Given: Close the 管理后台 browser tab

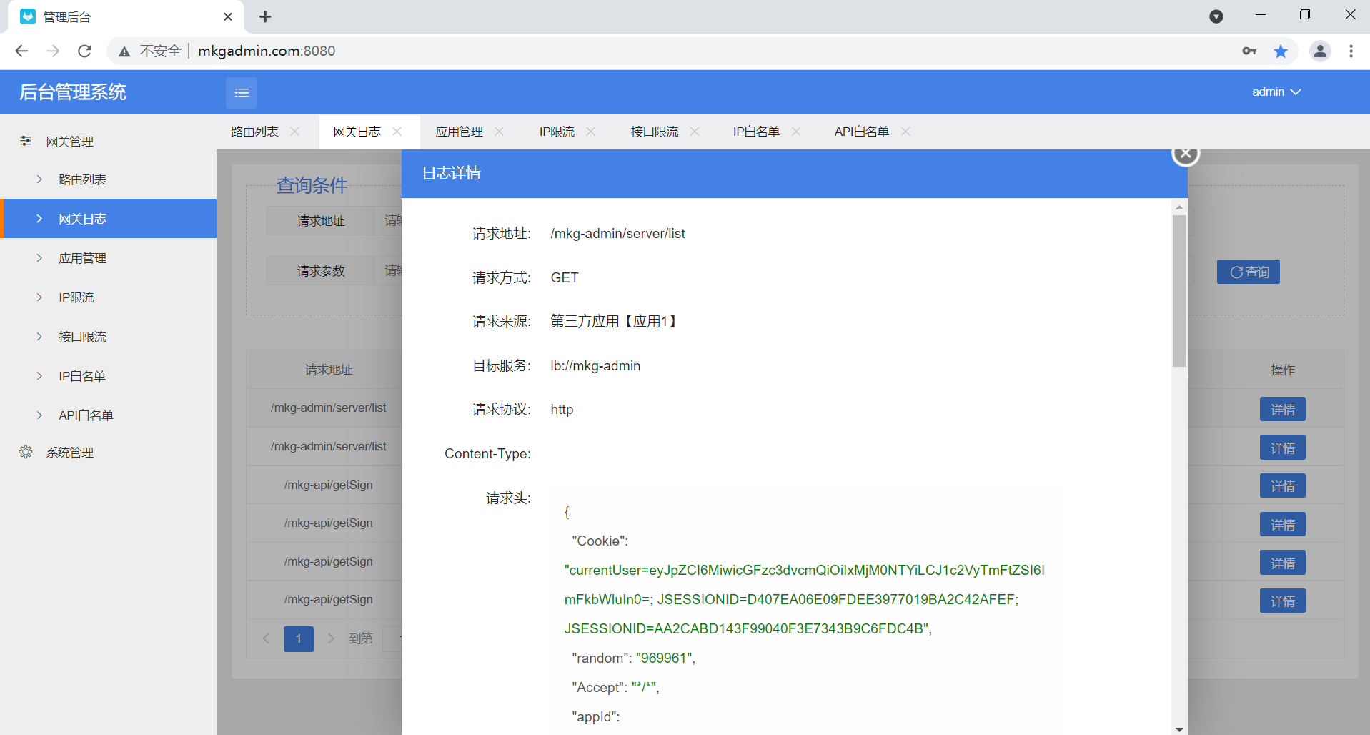Looking at the screenshot, I should click(228, 16).
